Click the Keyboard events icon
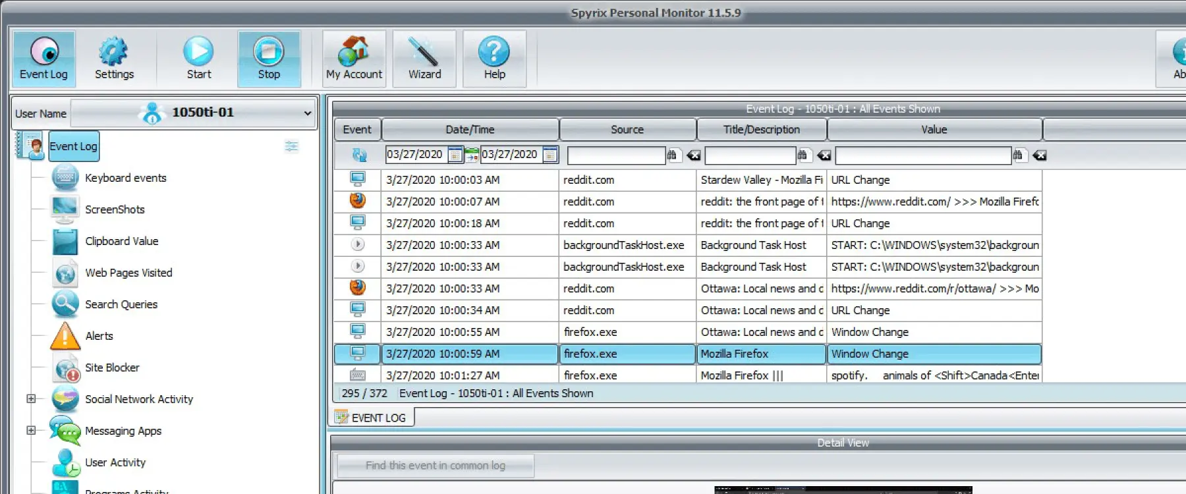1186x494 pixels. pyautogui.click(x=65, y=178)
